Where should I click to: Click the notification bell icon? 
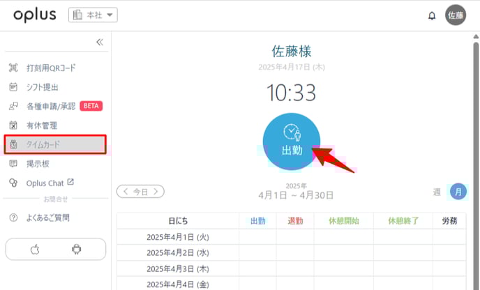pyautogui.click(x=432, y=15)
